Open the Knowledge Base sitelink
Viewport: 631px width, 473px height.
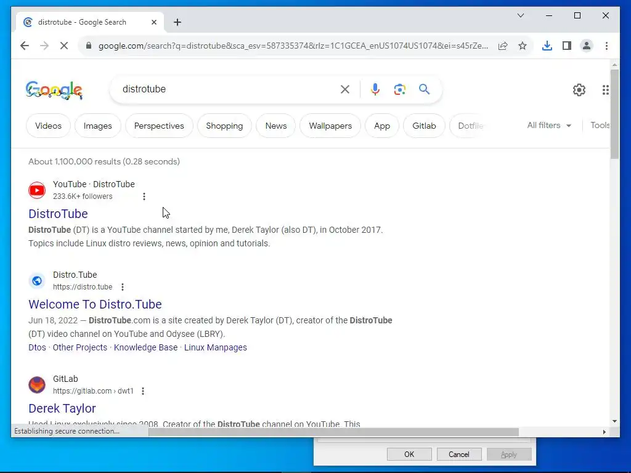click(x=145, y=347)
